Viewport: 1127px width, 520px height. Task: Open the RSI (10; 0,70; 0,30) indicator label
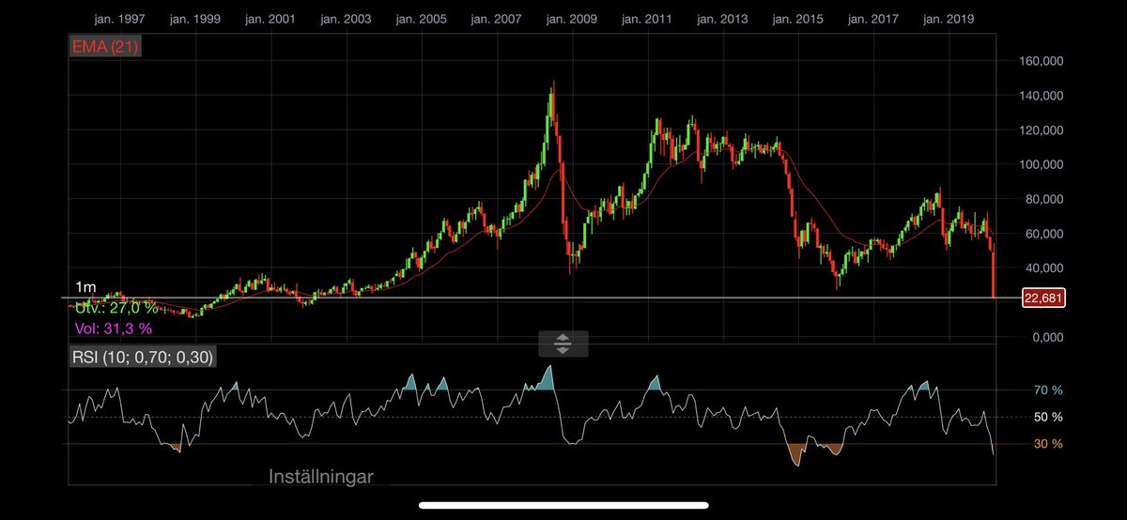[144, 357]
